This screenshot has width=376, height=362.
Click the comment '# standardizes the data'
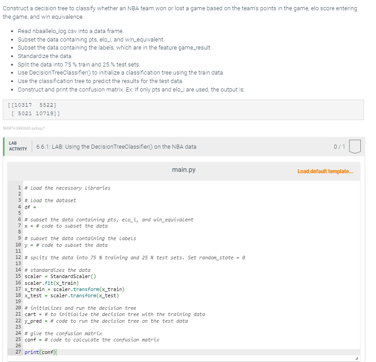[57, 270]
